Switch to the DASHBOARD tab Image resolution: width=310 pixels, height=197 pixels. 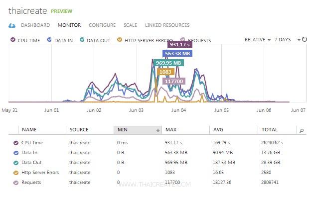pyautogui.click(x=35, y=25)
